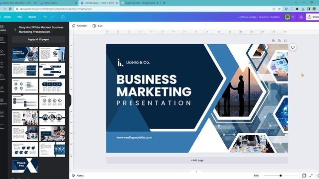Open the comment bubble beside the canvas
The width and height of the screenshot is (319, 179).
(293, 47)
